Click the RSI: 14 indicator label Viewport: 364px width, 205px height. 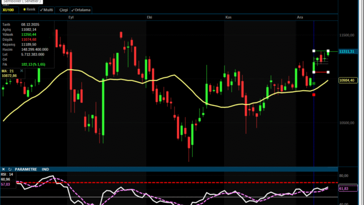(7, 174)
